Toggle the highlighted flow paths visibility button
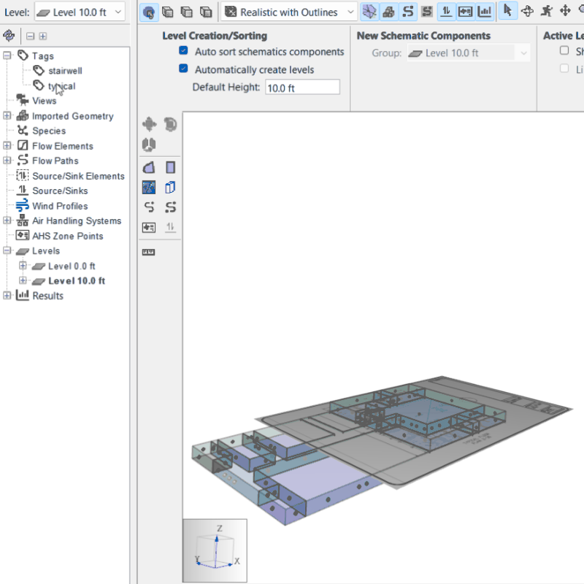The height and width of the screenshot is (584, 584). coord(408,12)
